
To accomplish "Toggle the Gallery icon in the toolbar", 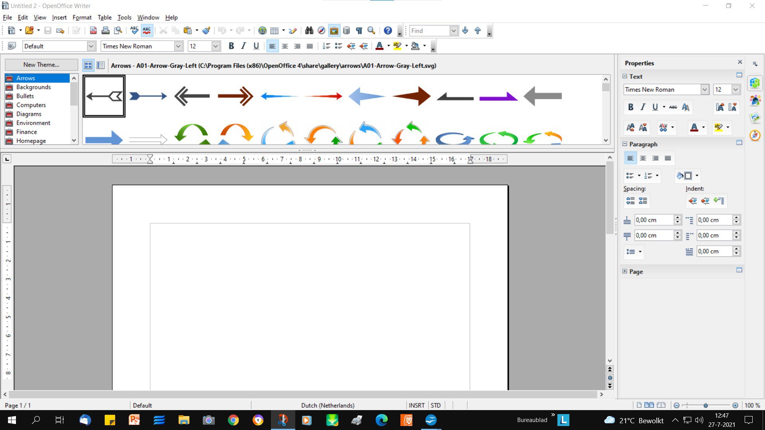I will [x=334, y=31].
